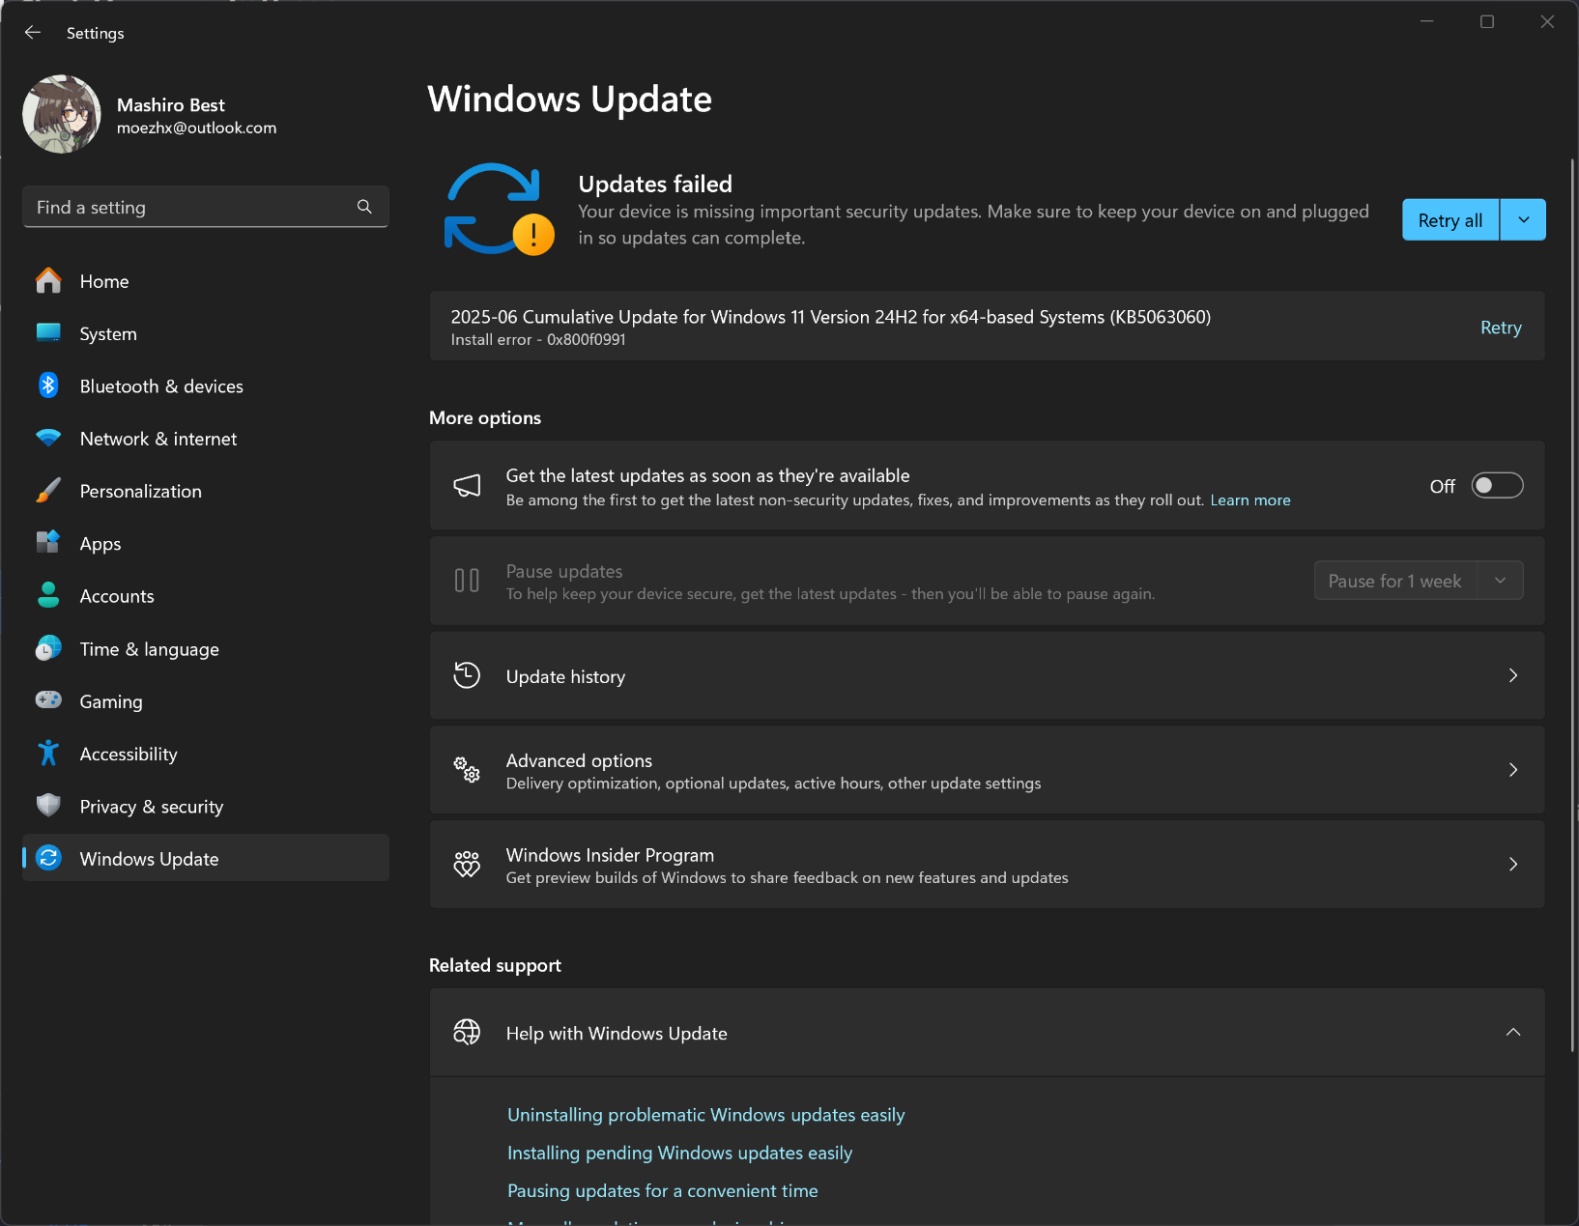Click the moezhx@outlook.com account email
The image size is (1579, 1226).
197,128
